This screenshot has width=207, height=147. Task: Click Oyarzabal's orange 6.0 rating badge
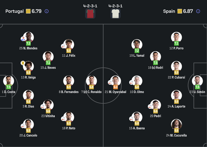click(115, 87)
